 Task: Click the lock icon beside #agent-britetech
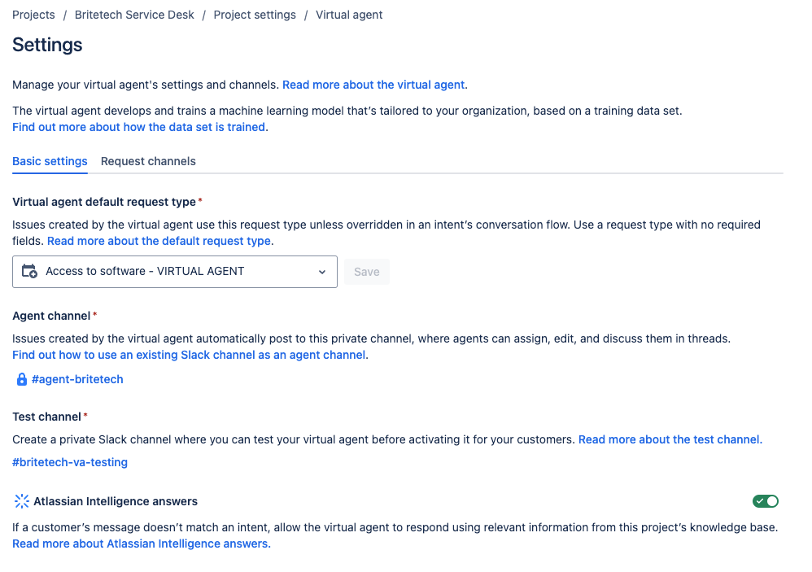coord(20,379)
